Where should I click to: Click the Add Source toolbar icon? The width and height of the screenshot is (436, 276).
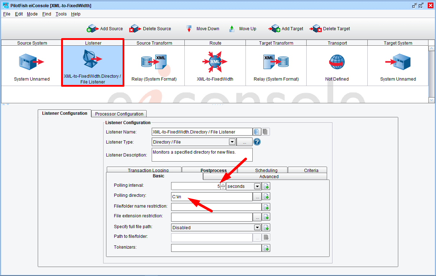coord(93,29)
